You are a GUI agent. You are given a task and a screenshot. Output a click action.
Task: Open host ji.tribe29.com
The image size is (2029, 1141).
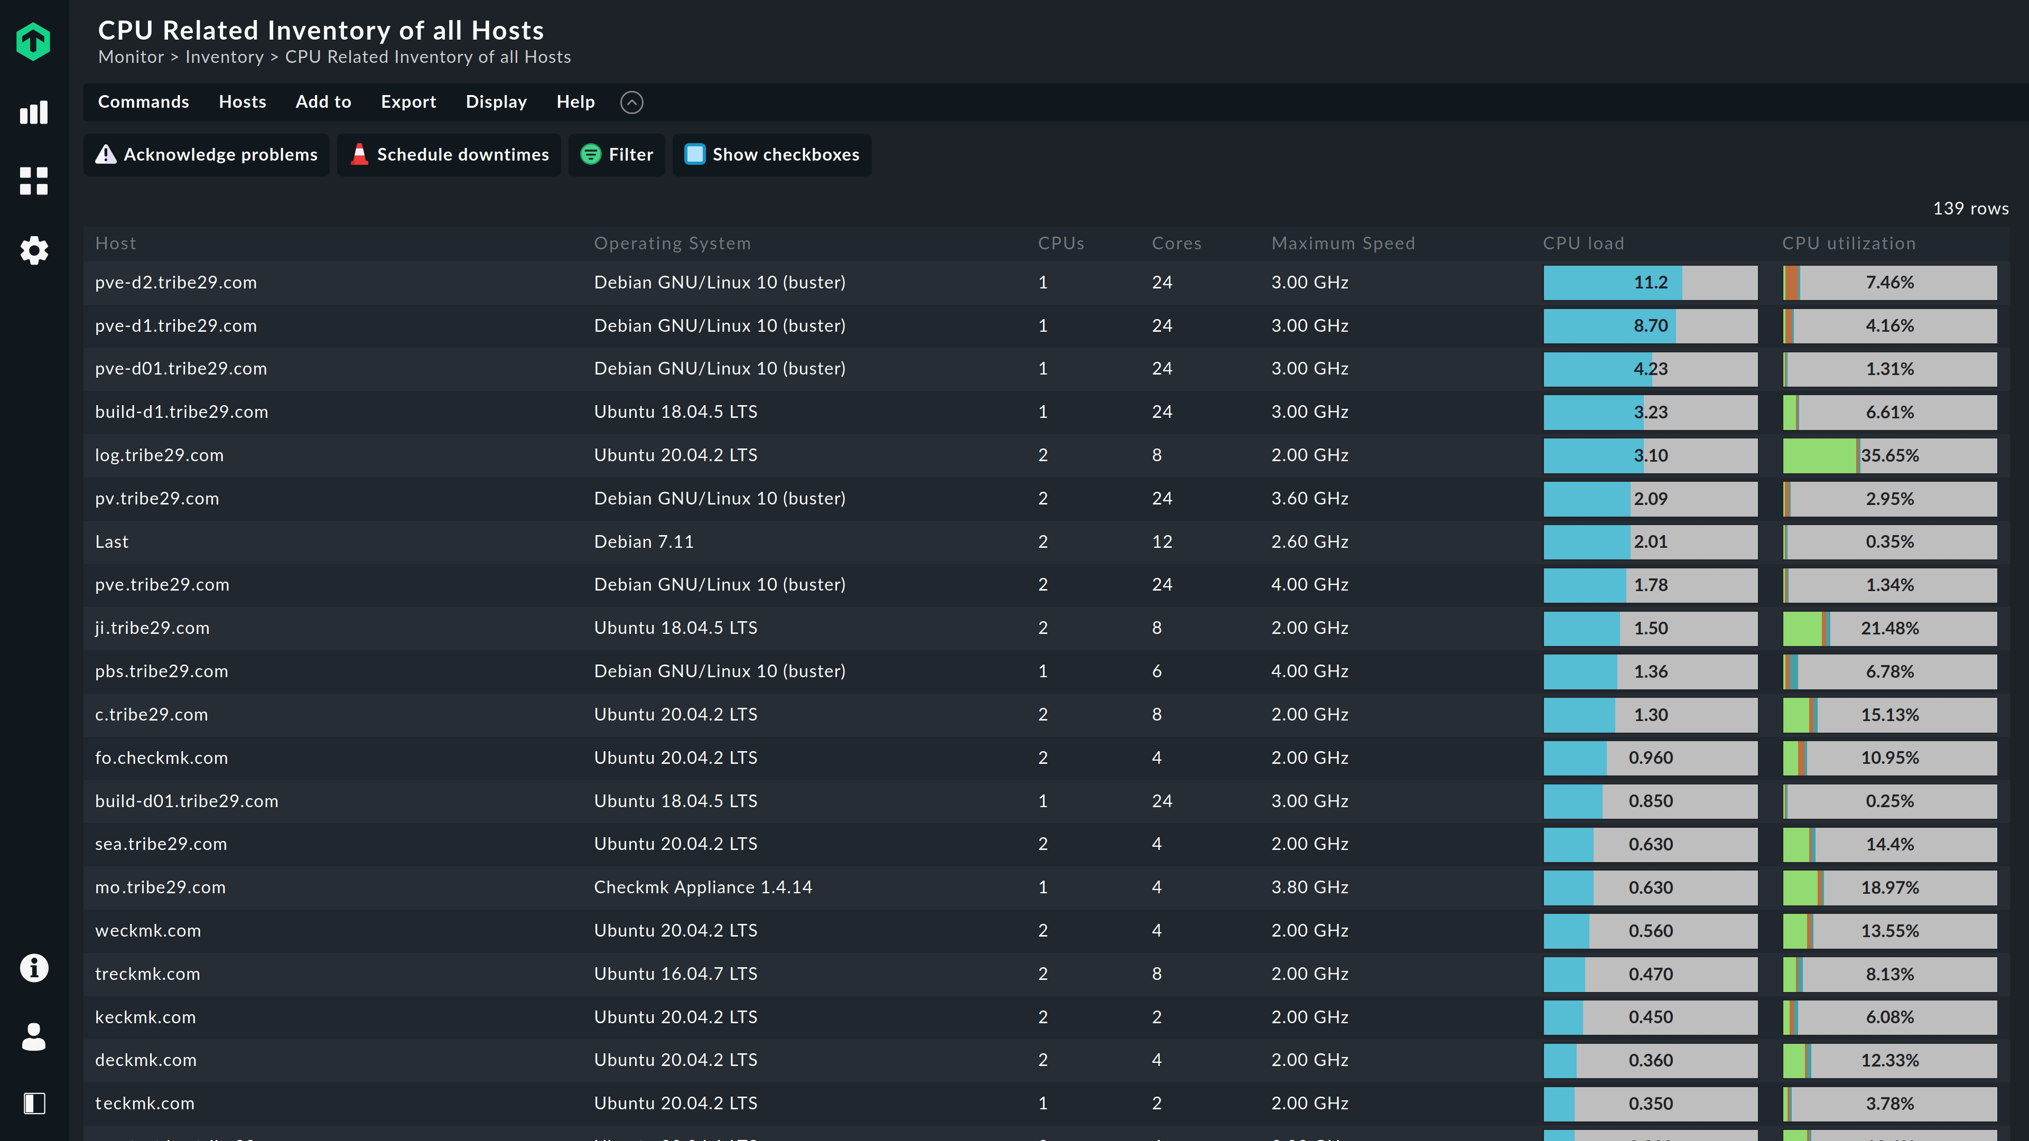[x=153, y=628]
